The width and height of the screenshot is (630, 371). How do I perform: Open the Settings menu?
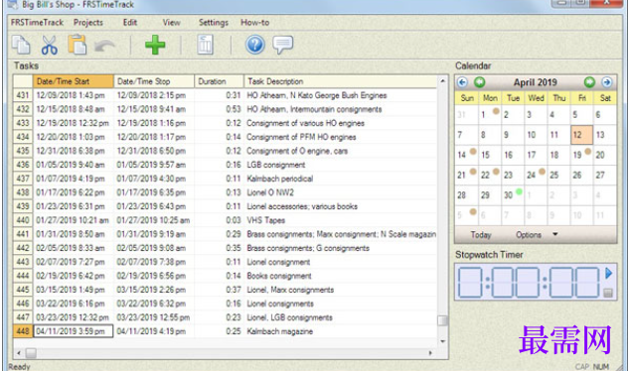pyautogui.click(x=214, y=23)
